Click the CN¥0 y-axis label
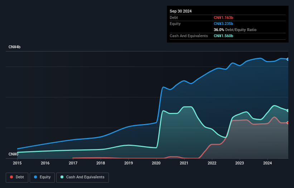Image resolution: width=294 pixels, height=188 pixels. (x=14, y=154)
